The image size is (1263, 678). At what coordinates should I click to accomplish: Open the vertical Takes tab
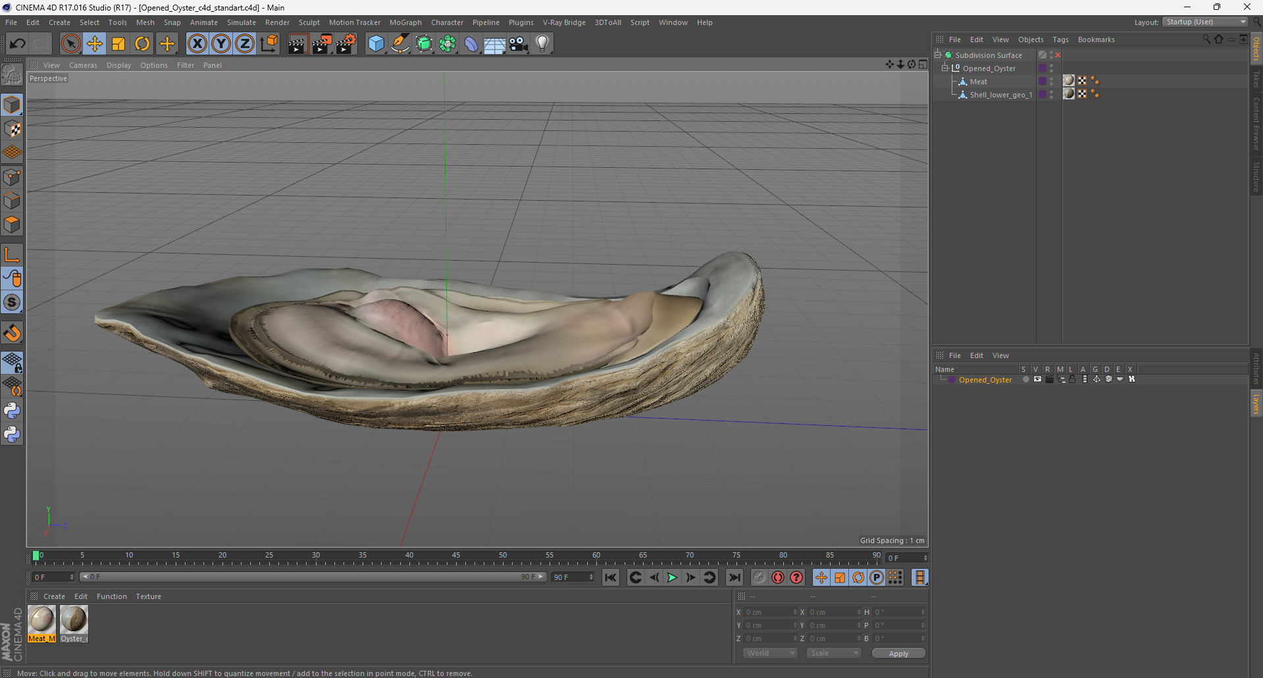(x=1256, y=79)
